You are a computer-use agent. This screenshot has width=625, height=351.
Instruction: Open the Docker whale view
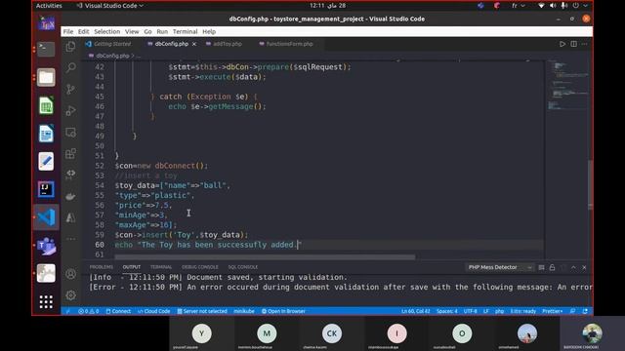71,197
